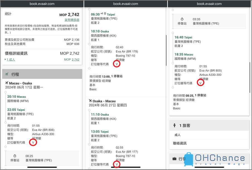Open the 貨幣轉換器 currency converter link
Screen dimensions: 252x170
click(x=72, y=20)
